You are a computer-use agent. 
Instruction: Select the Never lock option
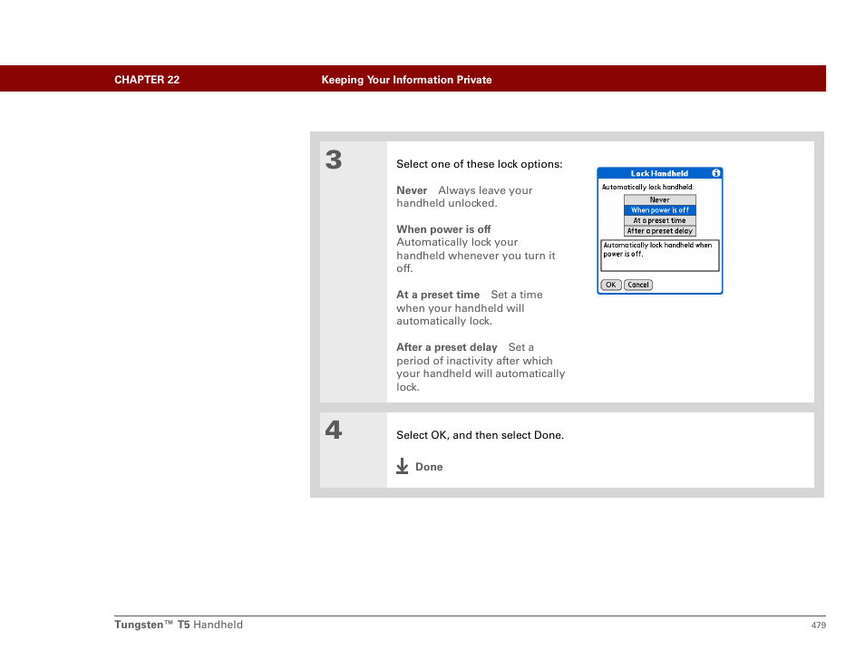click(x=660, y=199)
